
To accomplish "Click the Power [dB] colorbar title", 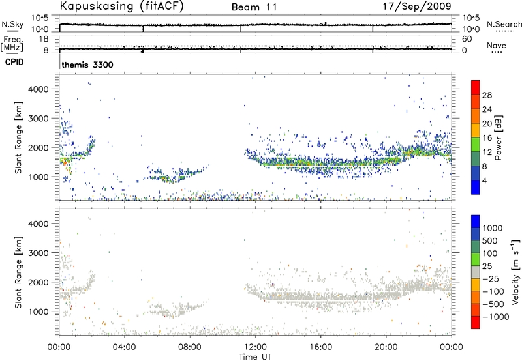I will [x=498, y=137].
